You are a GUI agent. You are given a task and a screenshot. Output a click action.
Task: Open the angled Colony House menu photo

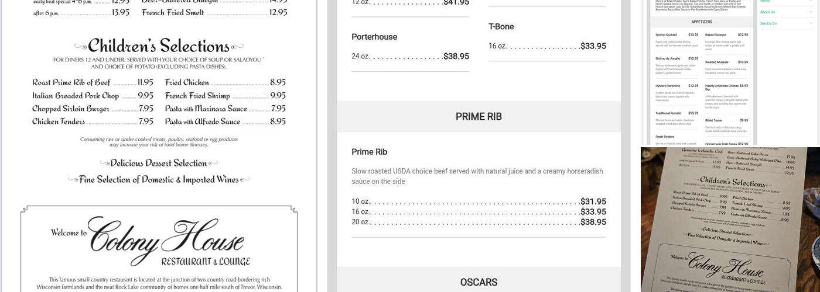click(x=730, y=220)
